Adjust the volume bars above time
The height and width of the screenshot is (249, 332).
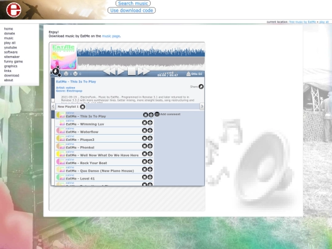click(167, 73)
